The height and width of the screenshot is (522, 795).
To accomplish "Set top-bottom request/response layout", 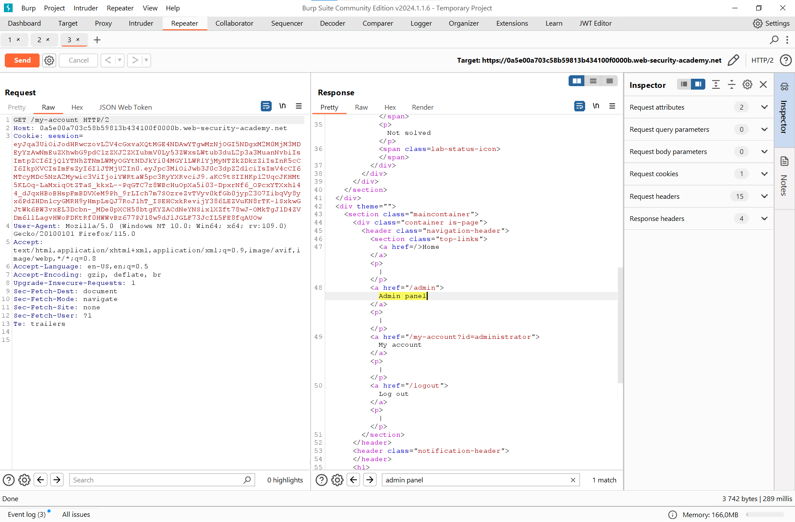I will coord(593,81).
